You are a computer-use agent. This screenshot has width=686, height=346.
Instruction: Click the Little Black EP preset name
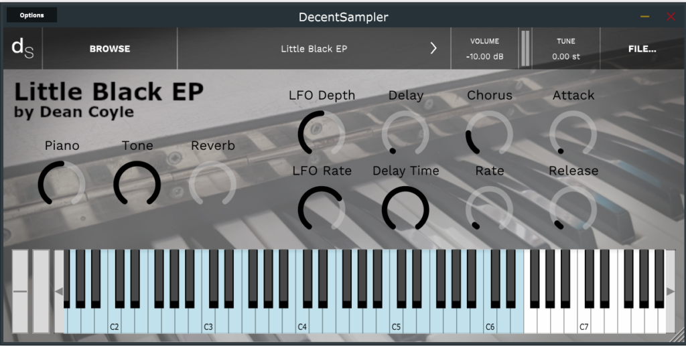314,49
